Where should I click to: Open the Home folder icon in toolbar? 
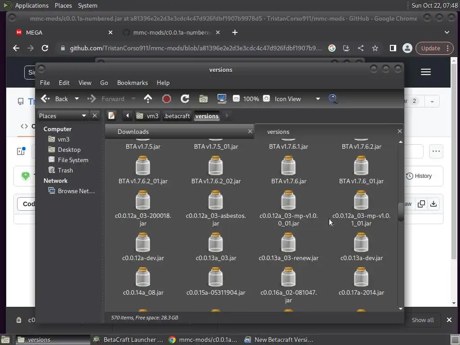[203, 99]
